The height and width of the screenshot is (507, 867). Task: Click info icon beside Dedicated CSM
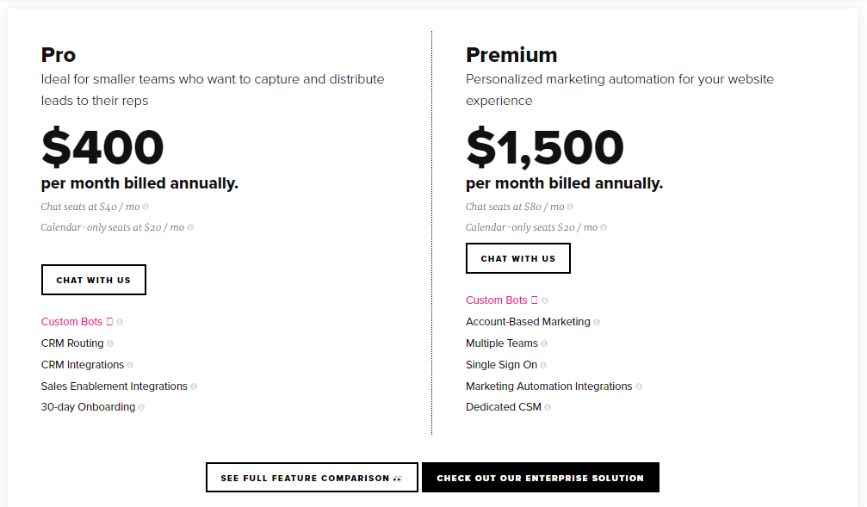click(x=548, y=407)
